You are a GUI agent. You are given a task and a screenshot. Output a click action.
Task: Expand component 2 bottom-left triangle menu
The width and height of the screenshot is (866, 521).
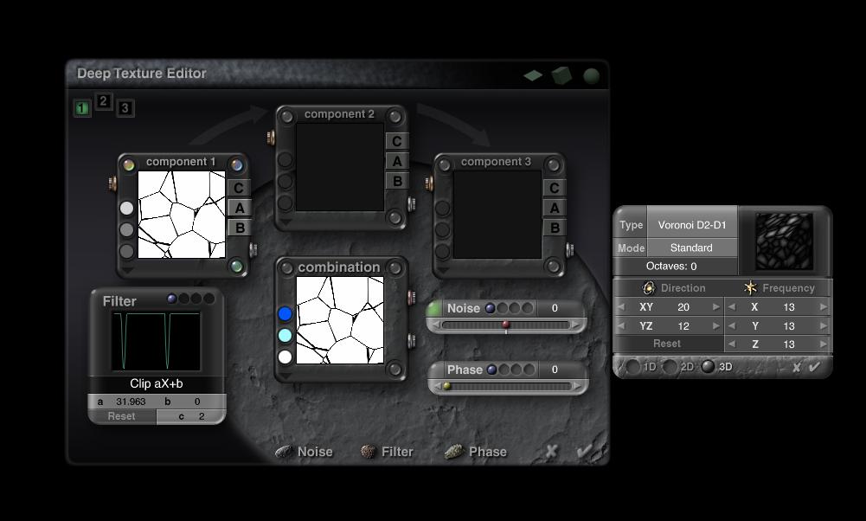pos(285,222)
